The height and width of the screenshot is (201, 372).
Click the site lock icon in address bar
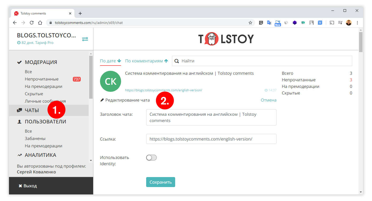pos(51,23)
